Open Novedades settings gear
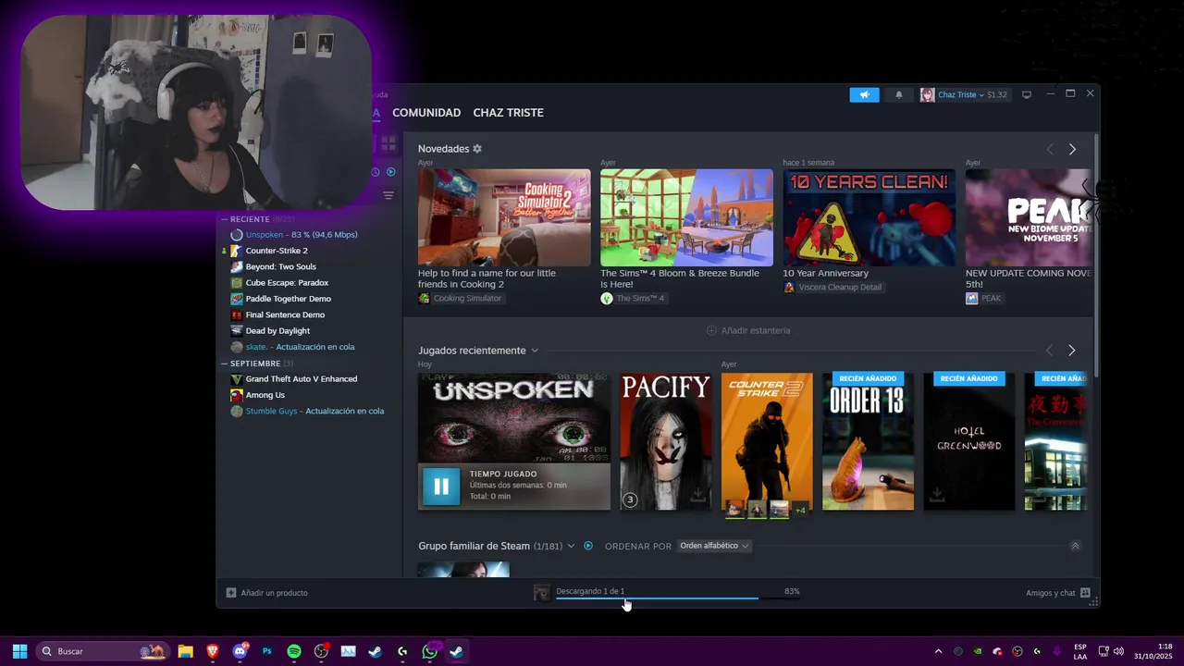1184x666 pixels. (477, 149)
